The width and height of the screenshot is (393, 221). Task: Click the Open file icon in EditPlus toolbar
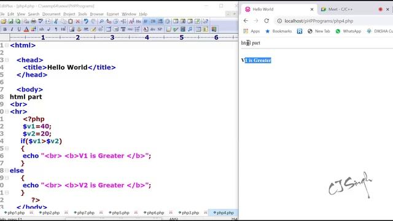click(4, 21)
